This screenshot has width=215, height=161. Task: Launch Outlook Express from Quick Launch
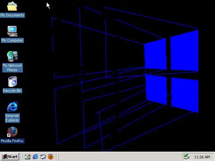click(43, 157)
